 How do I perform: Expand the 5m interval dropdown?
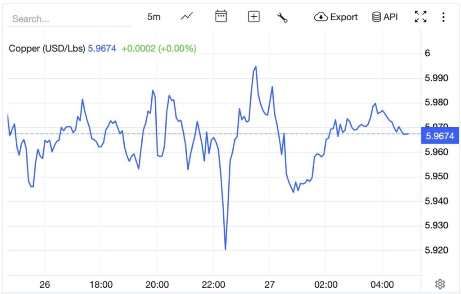point(154,17)
